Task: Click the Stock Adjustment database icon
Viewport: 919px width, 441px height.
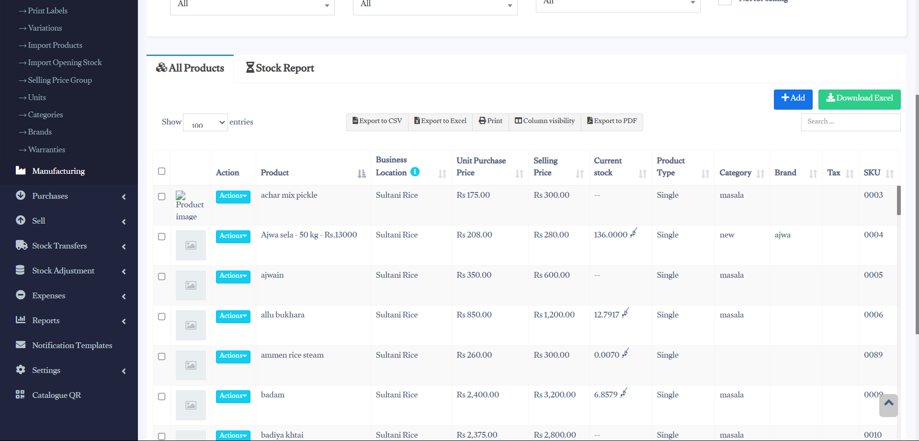Action: click(x=20, y=270)
